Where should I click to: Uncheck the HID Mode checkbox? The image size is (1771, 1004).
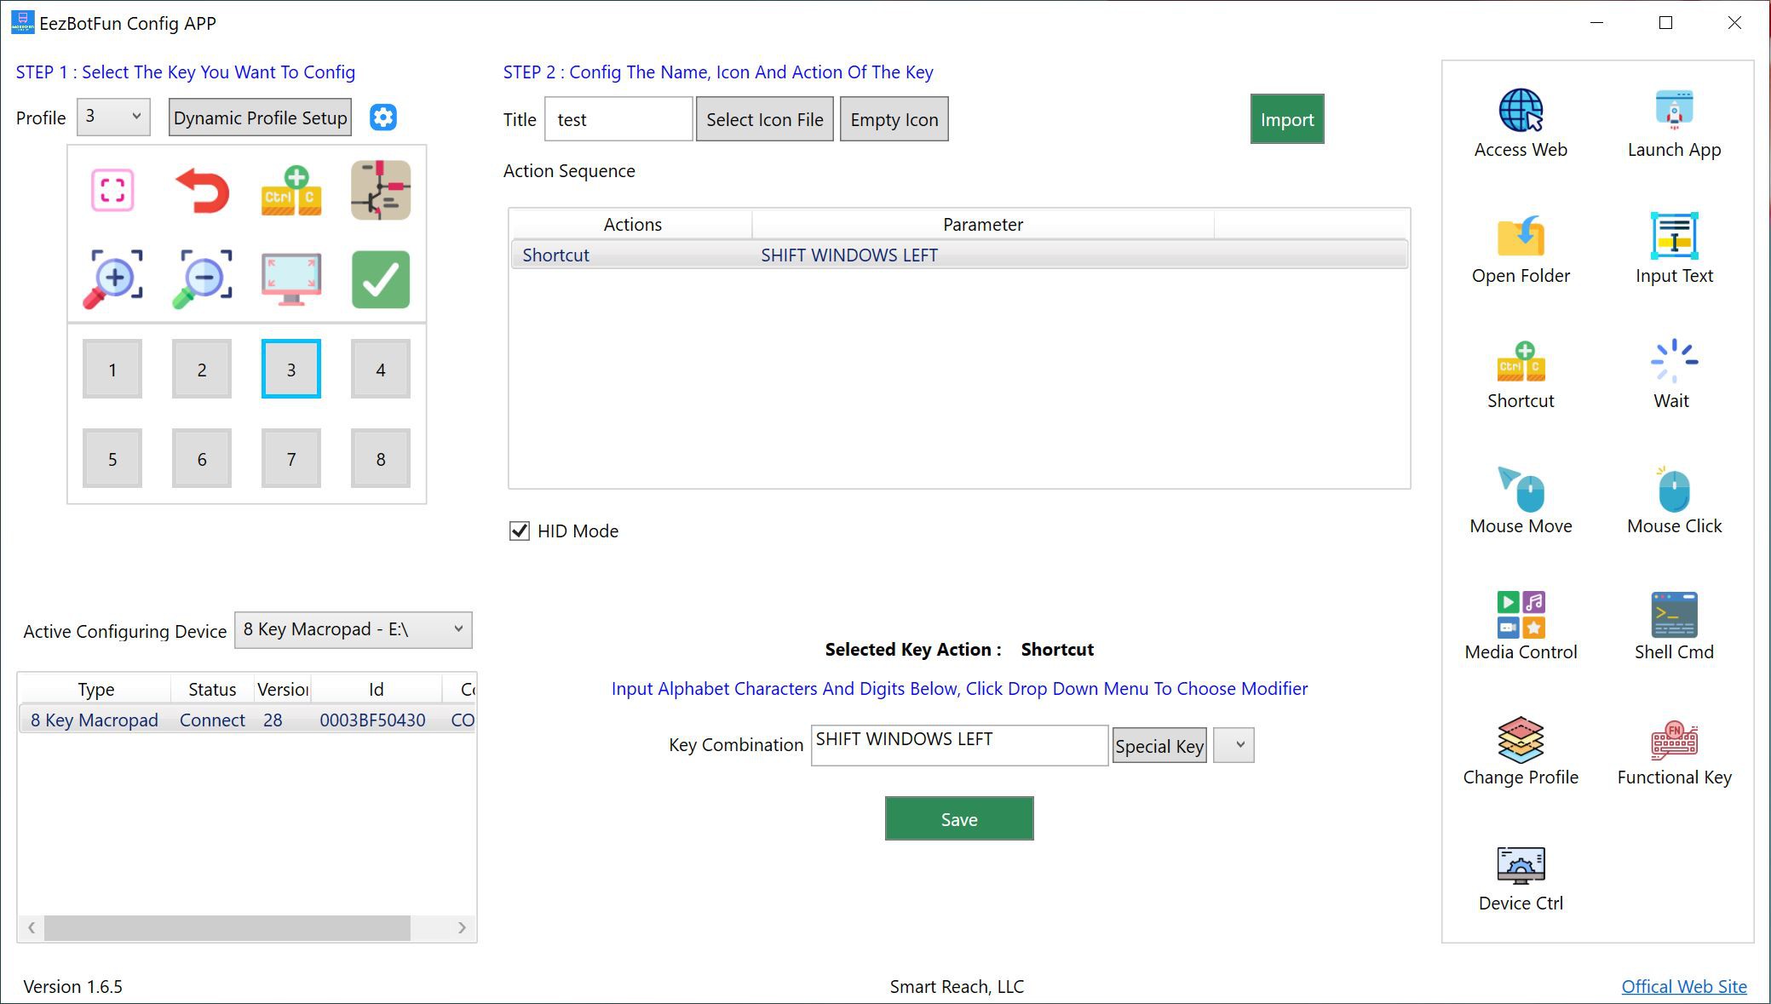point(520,531)
